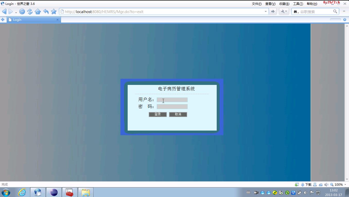The width and height of the screenshot is (349, 197).
Task: Open the 帮助(H) menu
Action: [312, 4]
